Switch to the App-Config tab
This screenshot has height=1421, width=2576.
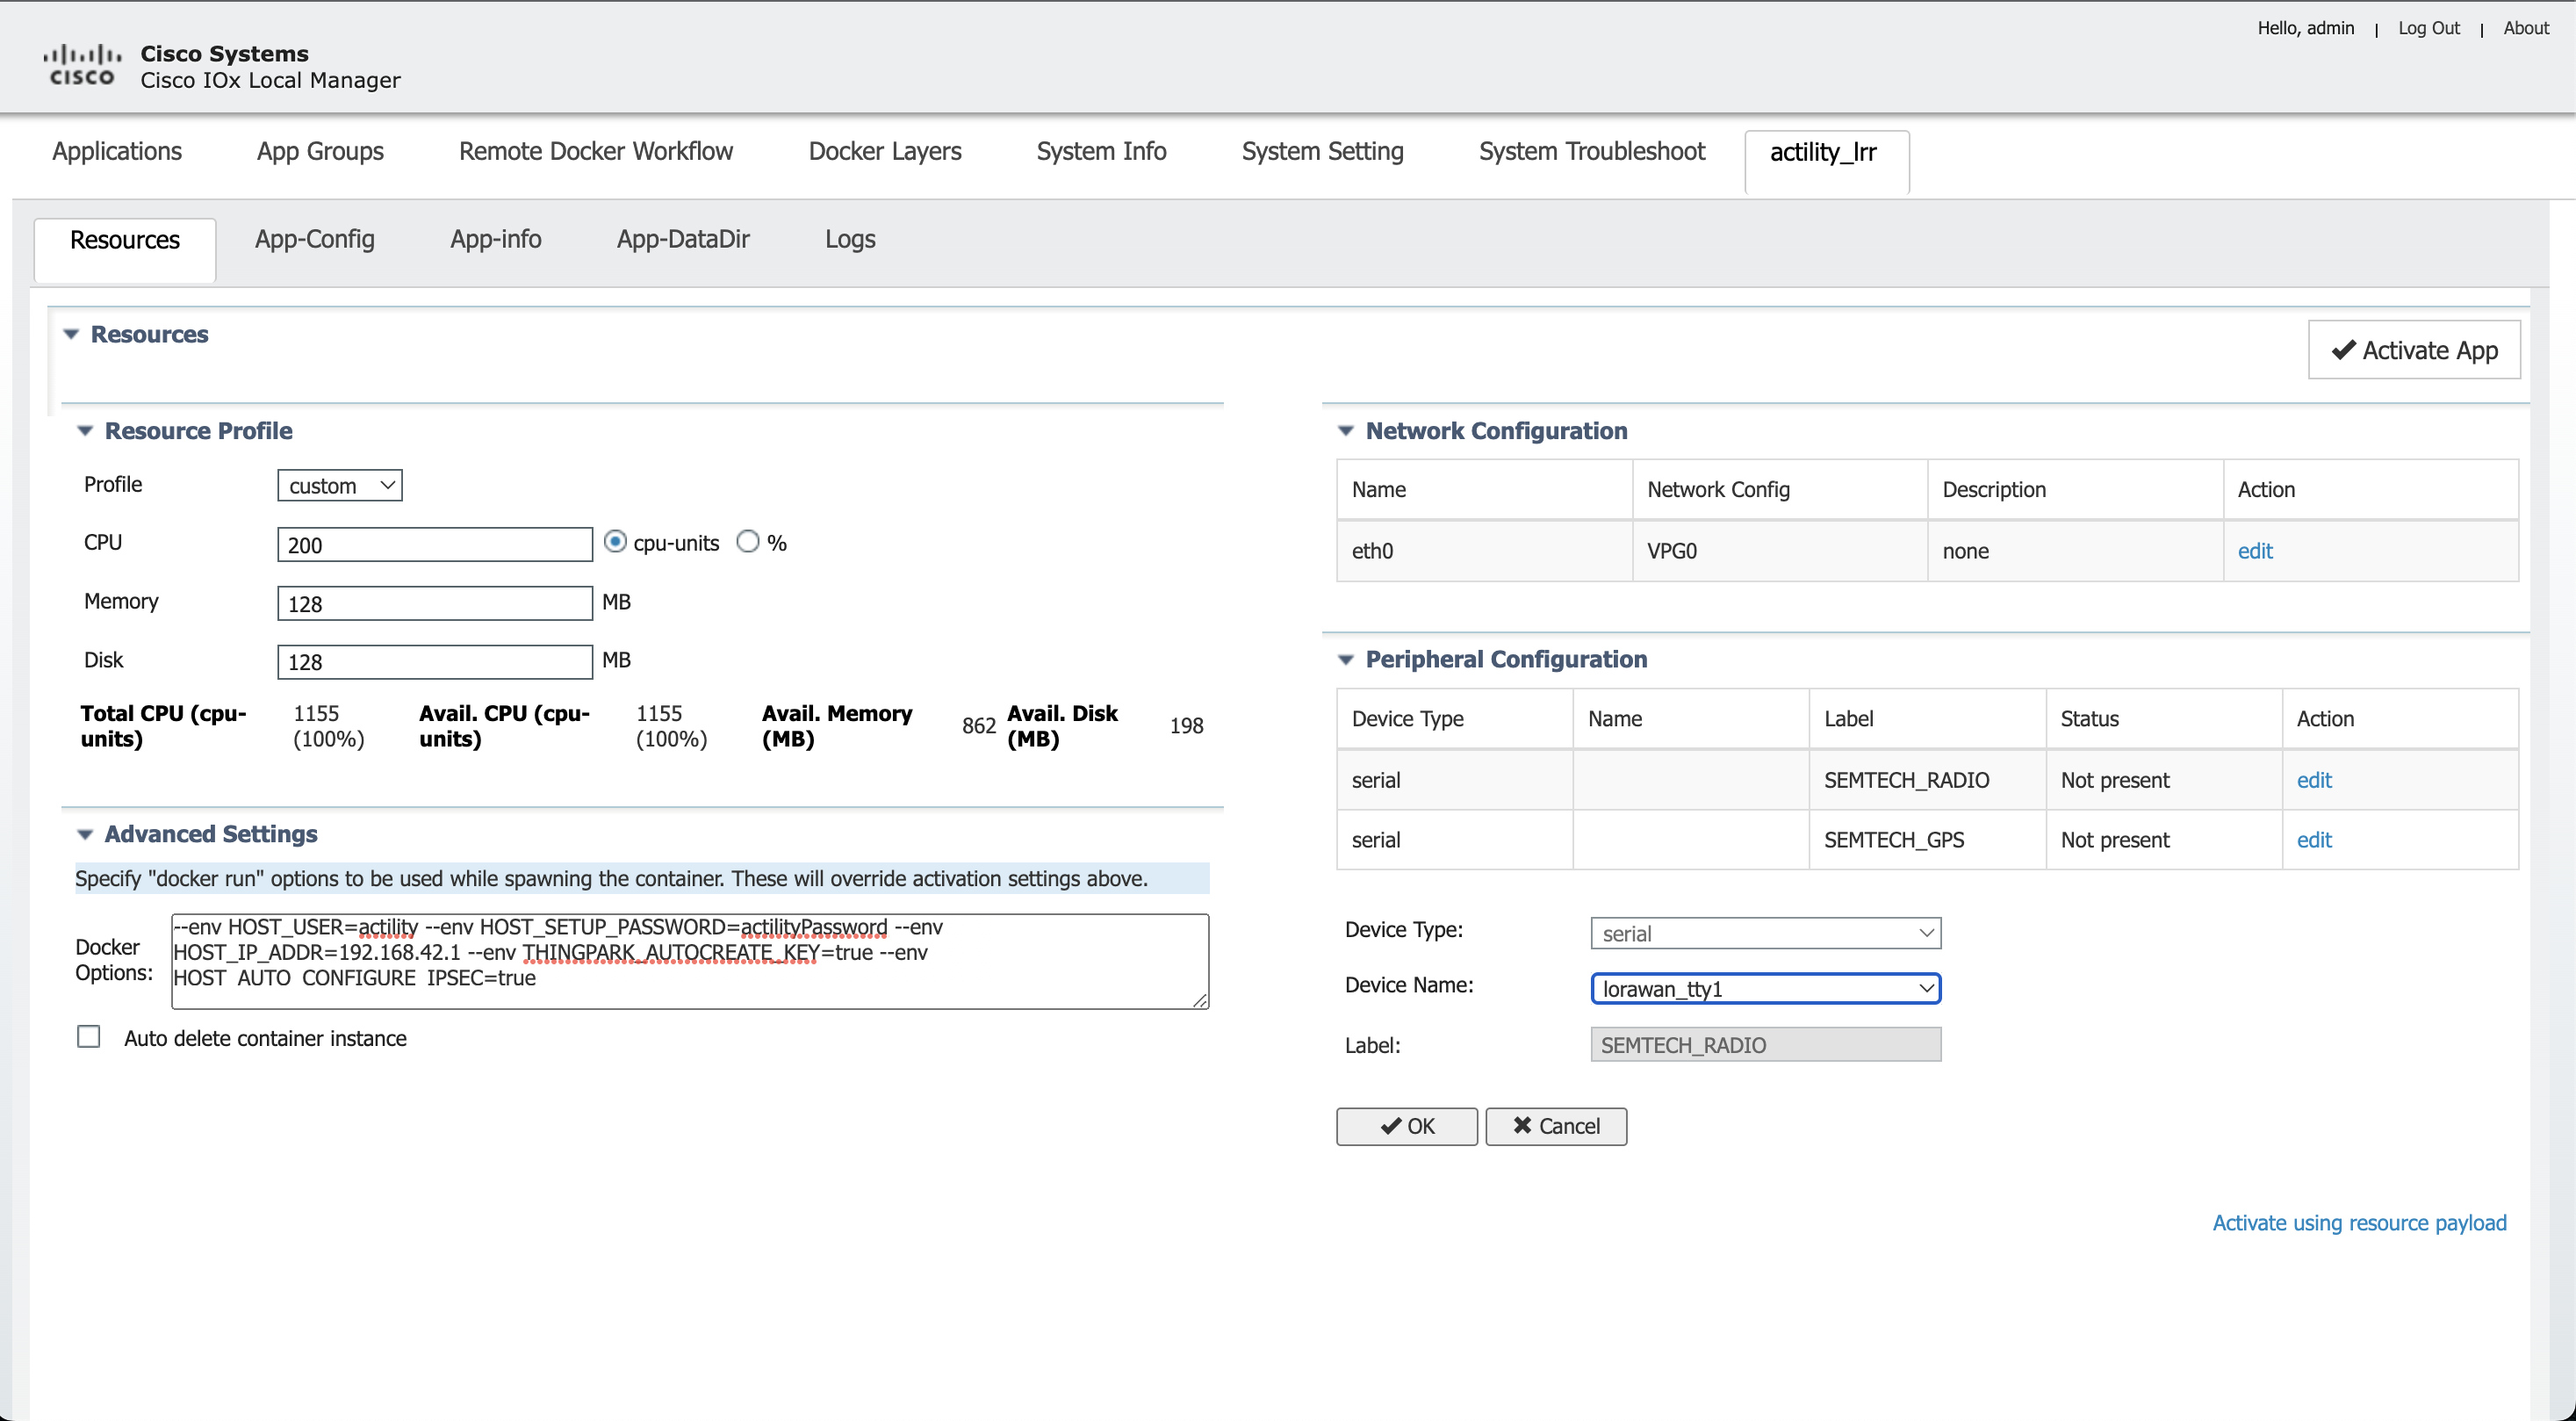314,239
